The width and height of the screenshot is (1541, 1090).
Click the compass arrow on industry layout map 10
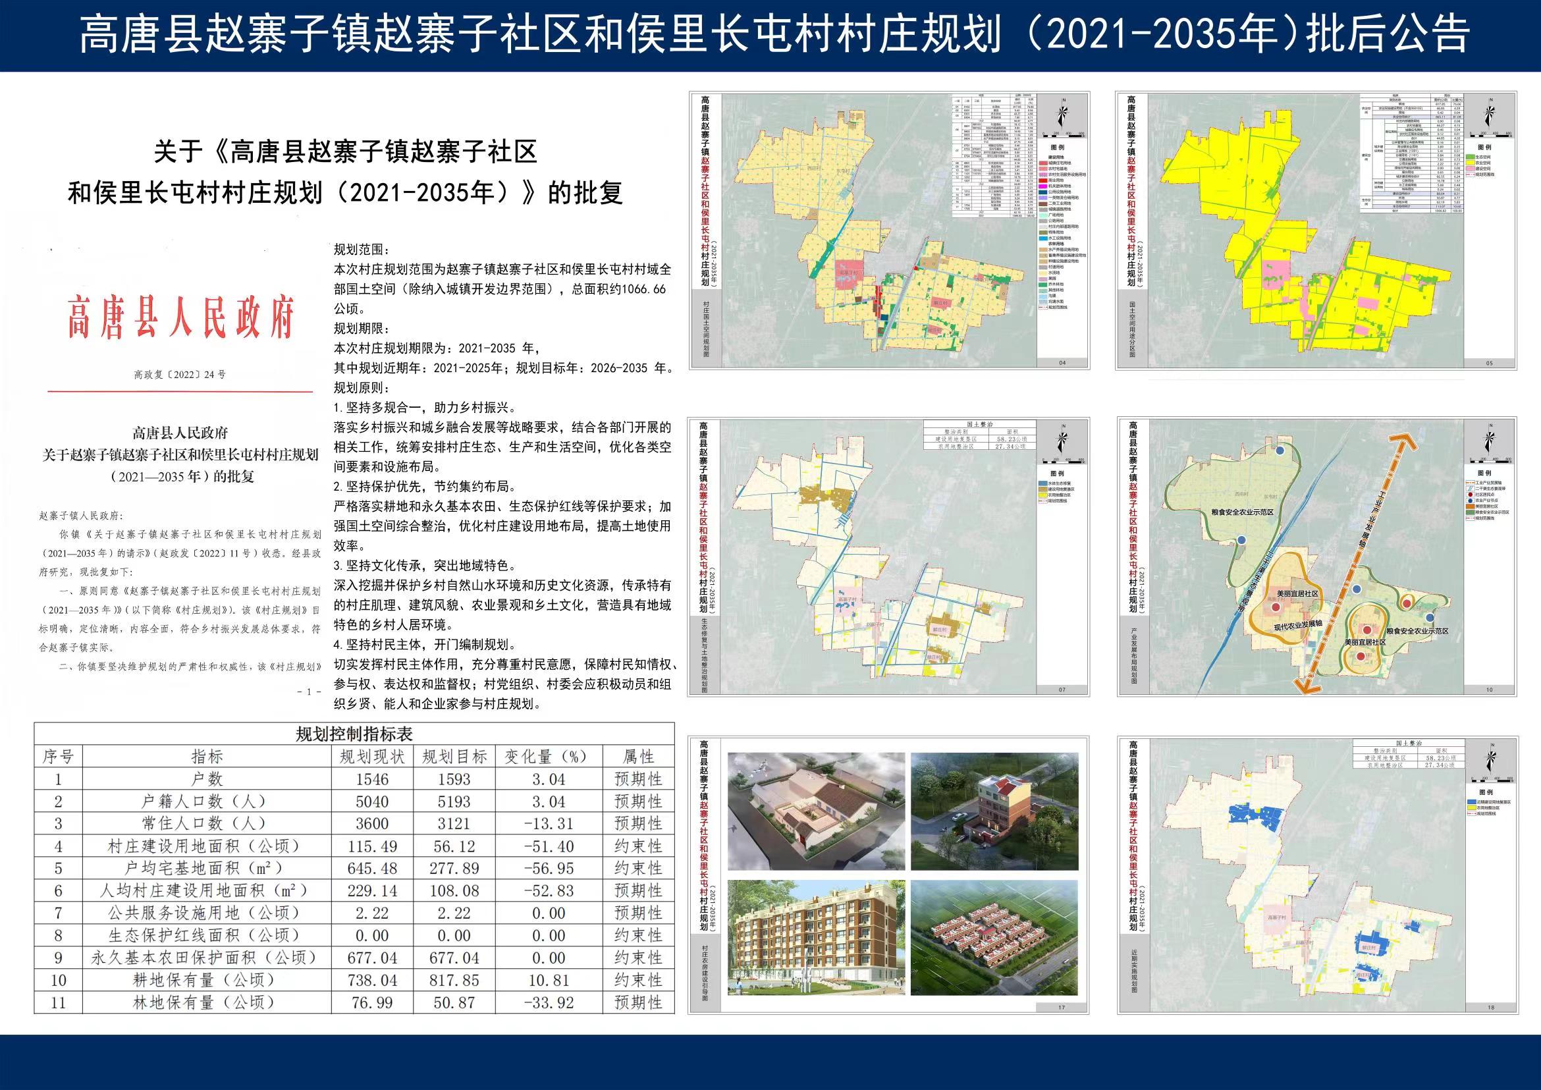[1490, 440]
